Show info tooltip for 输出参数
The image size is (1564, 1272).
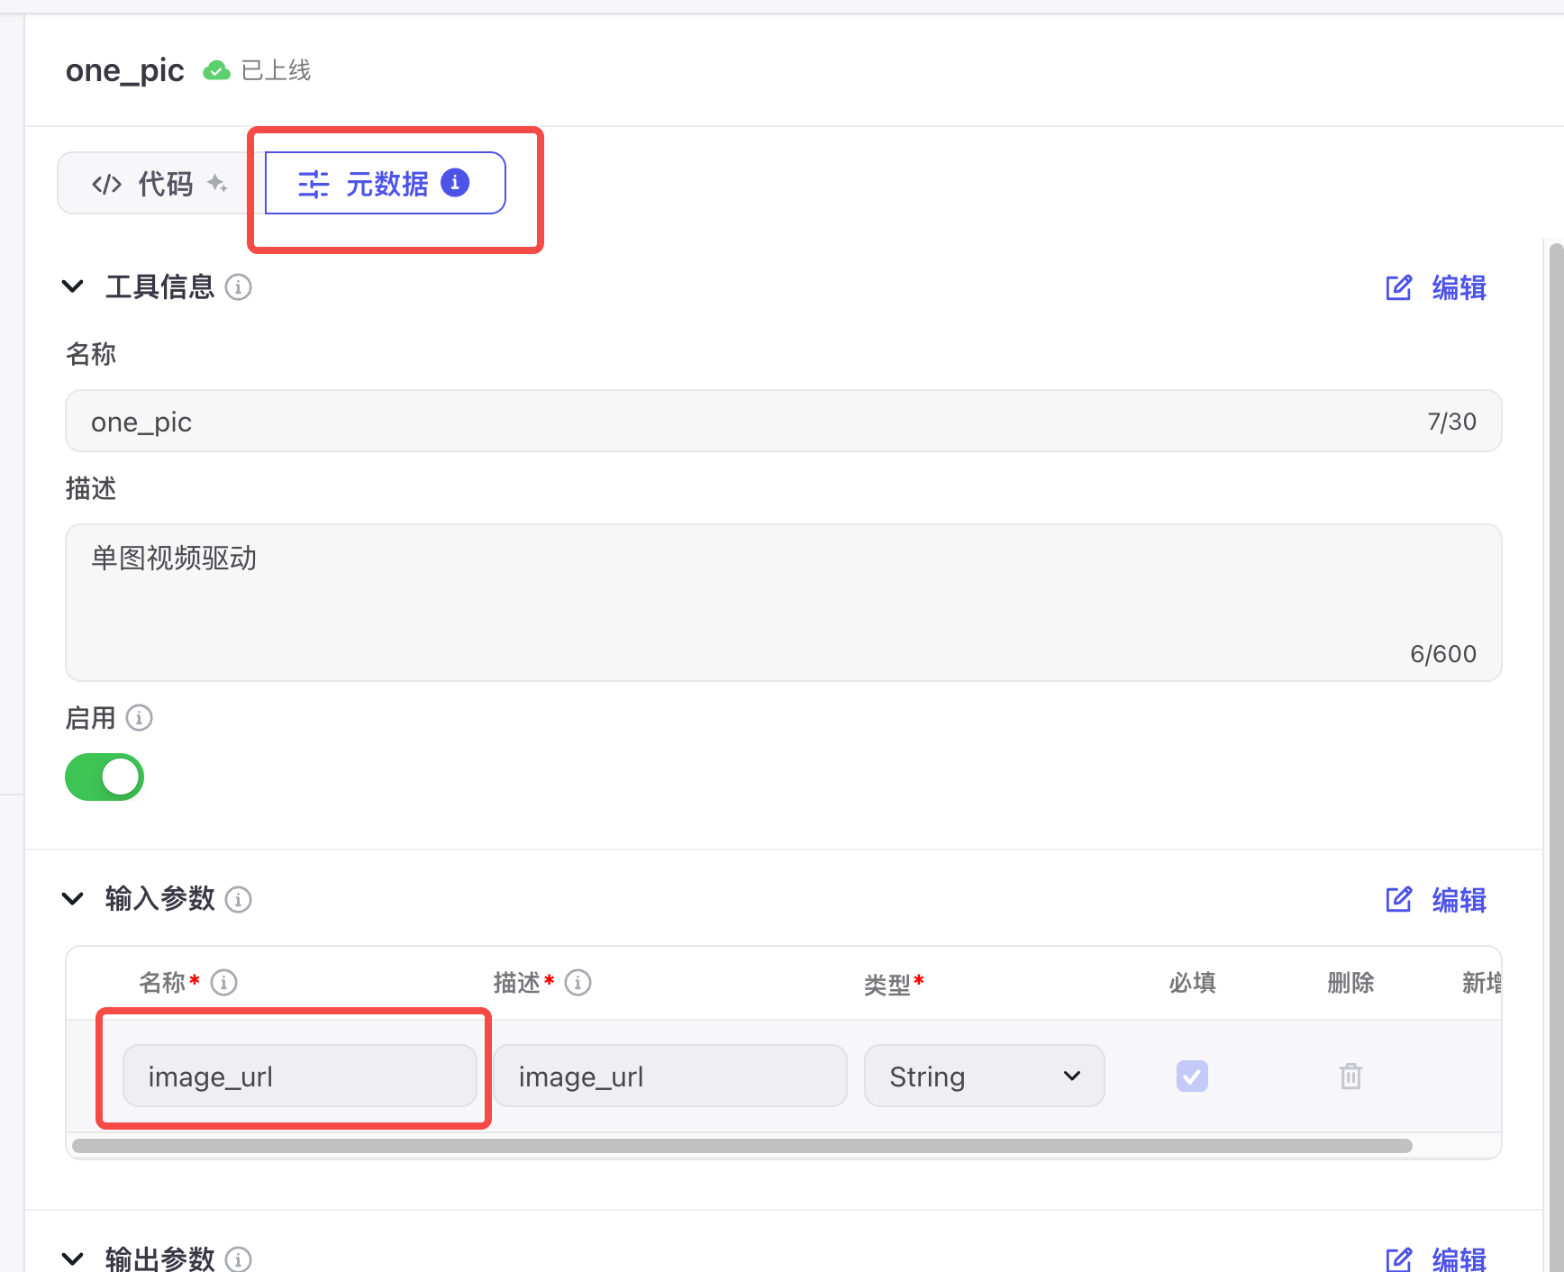[238, 1258]
